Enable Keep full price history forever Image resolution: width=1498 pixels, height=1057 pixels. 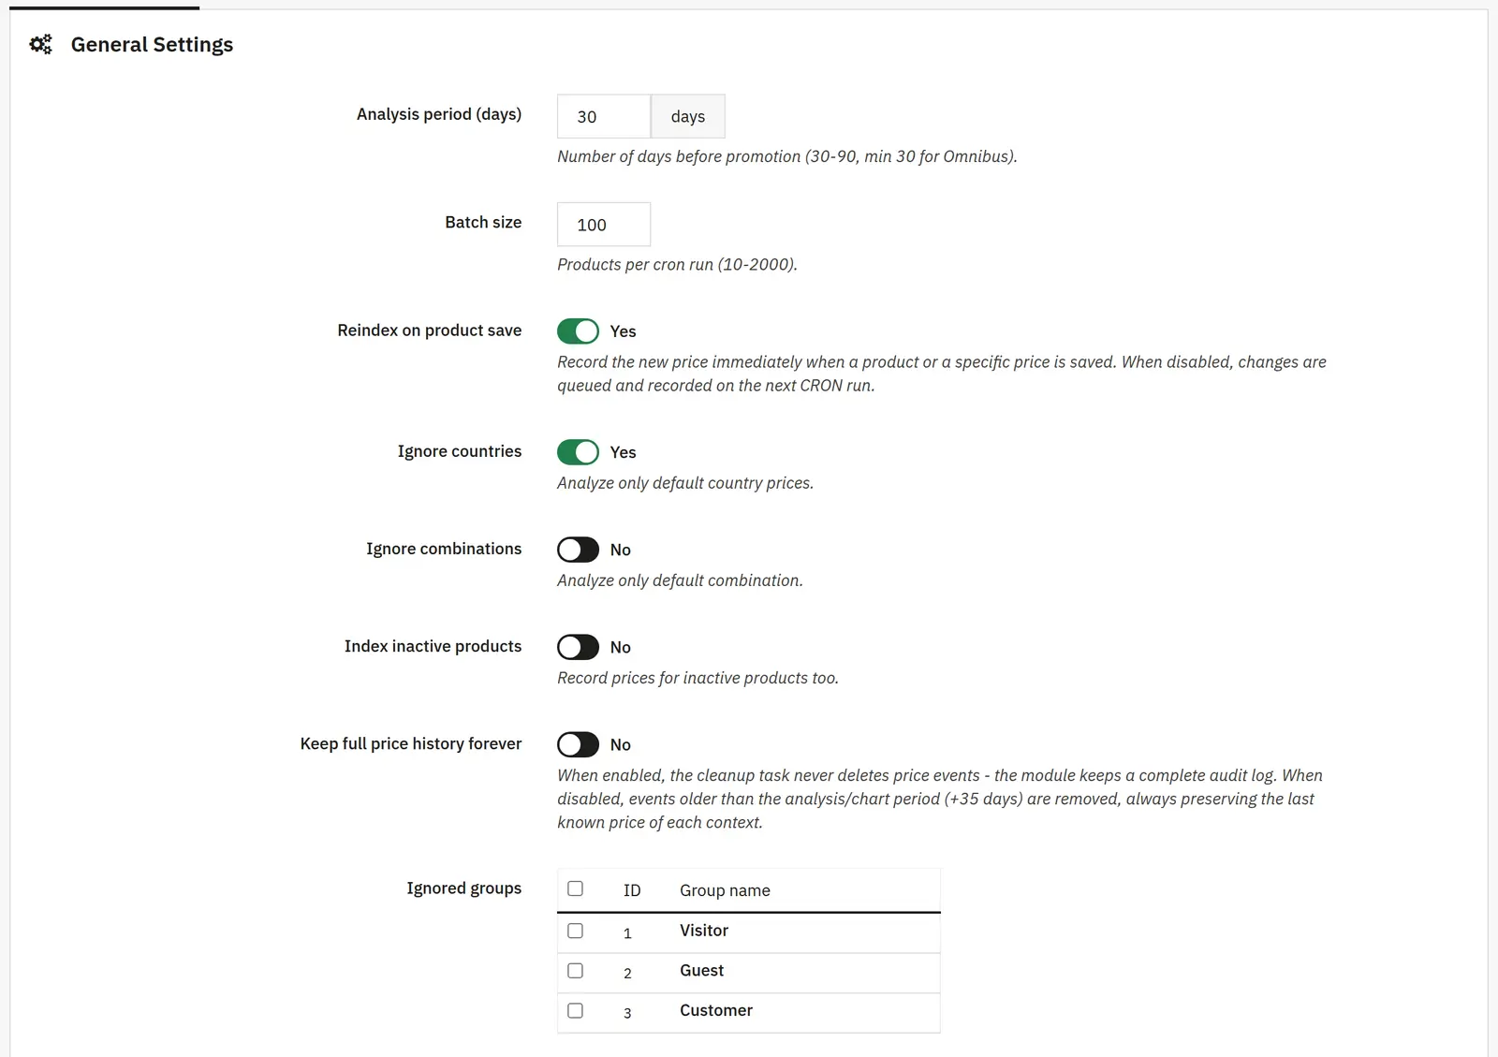coord(578,744)
